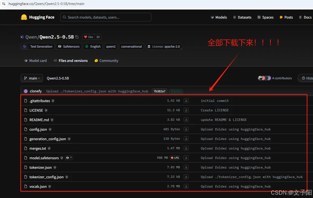The image size is (313, 198).
Task: Download LICENSE via its download icon
Action: [186, 110]
